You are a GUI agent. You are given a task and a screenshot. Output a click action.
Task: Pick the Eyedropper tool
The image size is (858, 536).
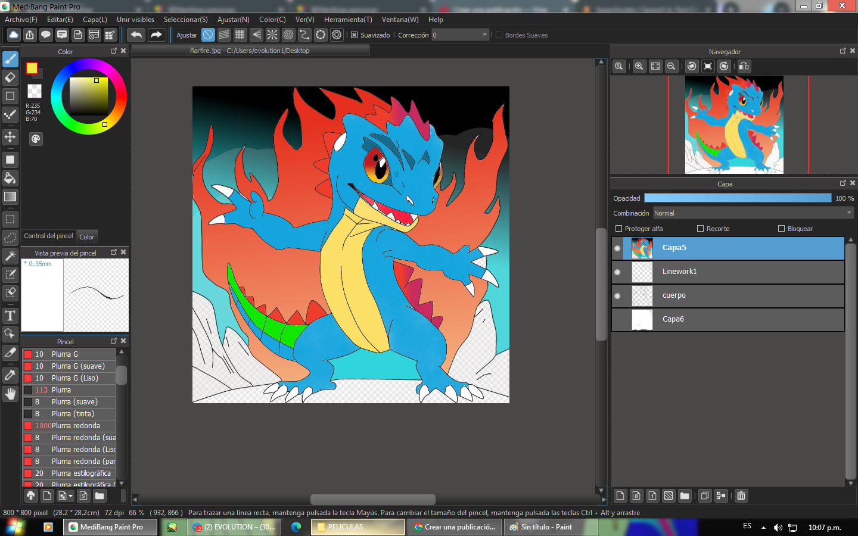click(10, 375)
